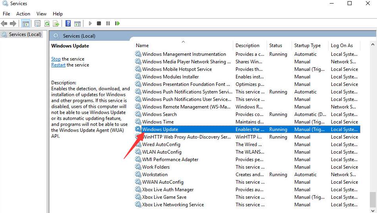Select the Xbox Live Game Save service
Viewport: 377px width, 213px height.
247,197
